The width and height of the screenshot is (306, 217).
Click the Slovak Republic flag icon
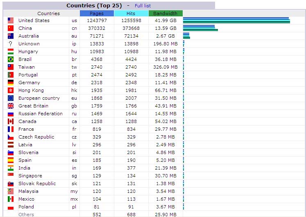(x=11, y=184)
